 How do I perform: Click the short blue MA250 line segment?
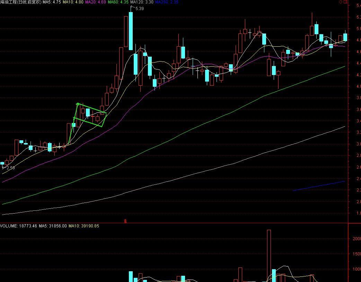[319, 186]
